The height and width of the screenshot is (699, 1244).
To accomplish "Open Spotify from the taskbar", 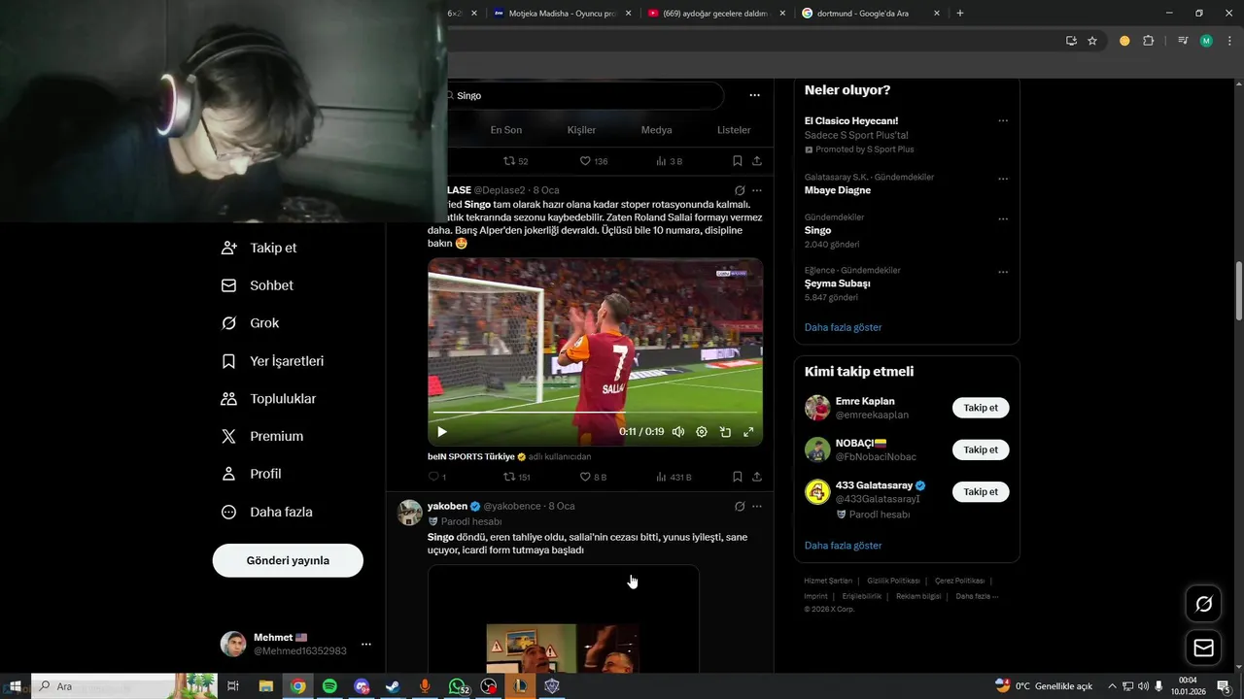I will click(329, 686).
